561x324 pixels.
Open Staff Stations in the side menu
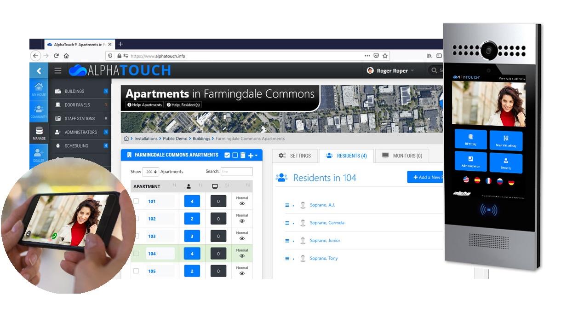(x=80, y=118)
